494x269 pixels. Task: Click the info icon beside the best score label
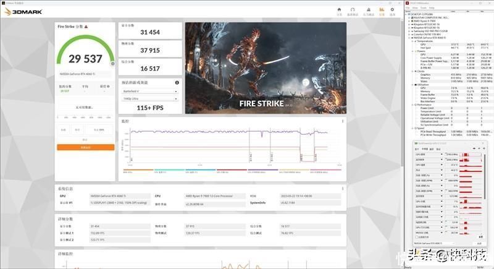tap(108, 87)
